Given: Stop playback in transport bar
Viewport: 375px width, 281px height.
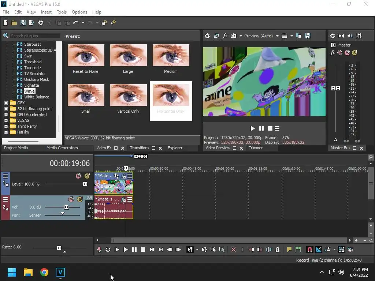Looking at the screenshot, I should click(143, 250).
